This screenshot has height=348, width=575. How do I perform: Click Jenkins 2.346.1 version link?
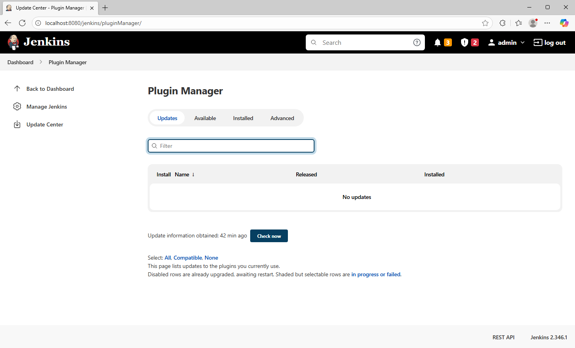click(x=549, y=337)
